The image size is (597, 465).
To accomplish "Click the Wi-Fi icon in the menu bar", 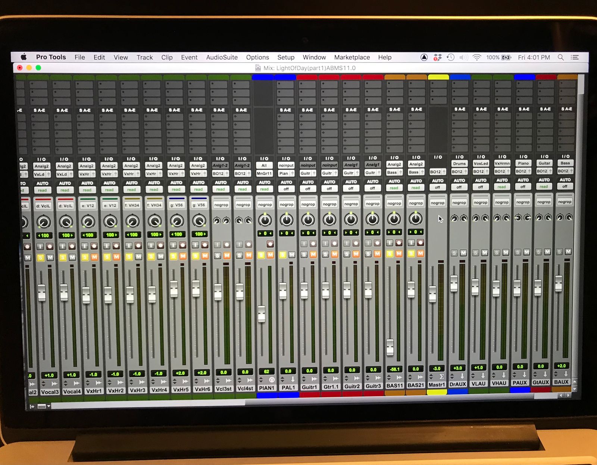I will coord(476,57).
